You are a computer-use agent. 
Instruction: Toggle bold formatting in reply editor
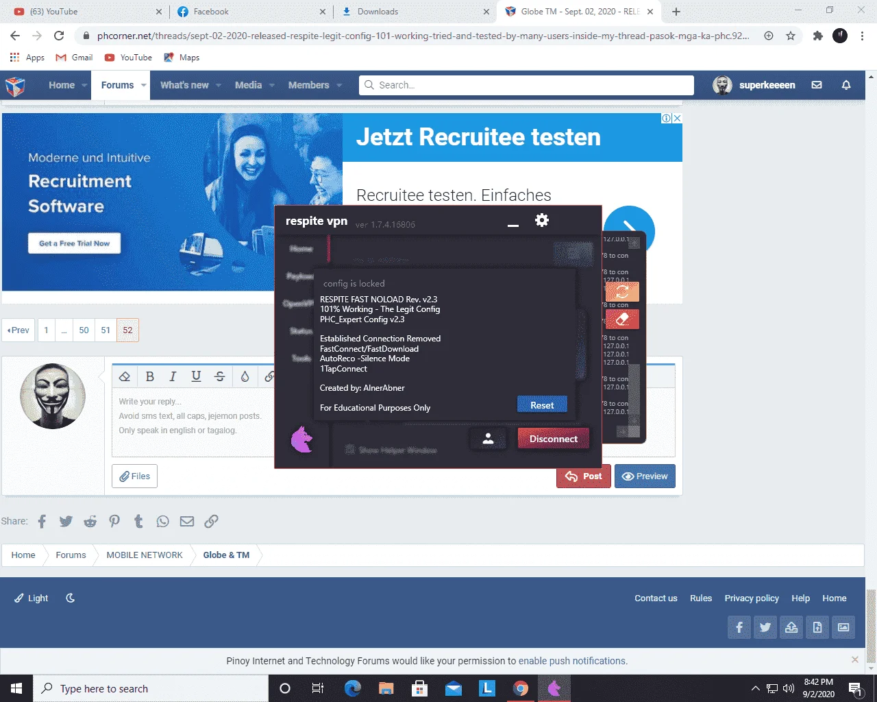(150, 376)
